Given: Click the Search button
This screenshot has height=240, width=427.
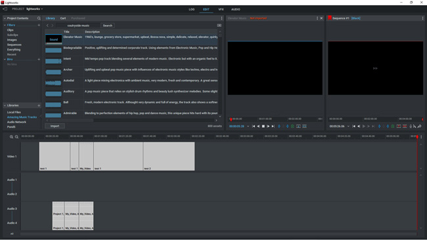Looking at the screenshot, I should coord(108,26).
